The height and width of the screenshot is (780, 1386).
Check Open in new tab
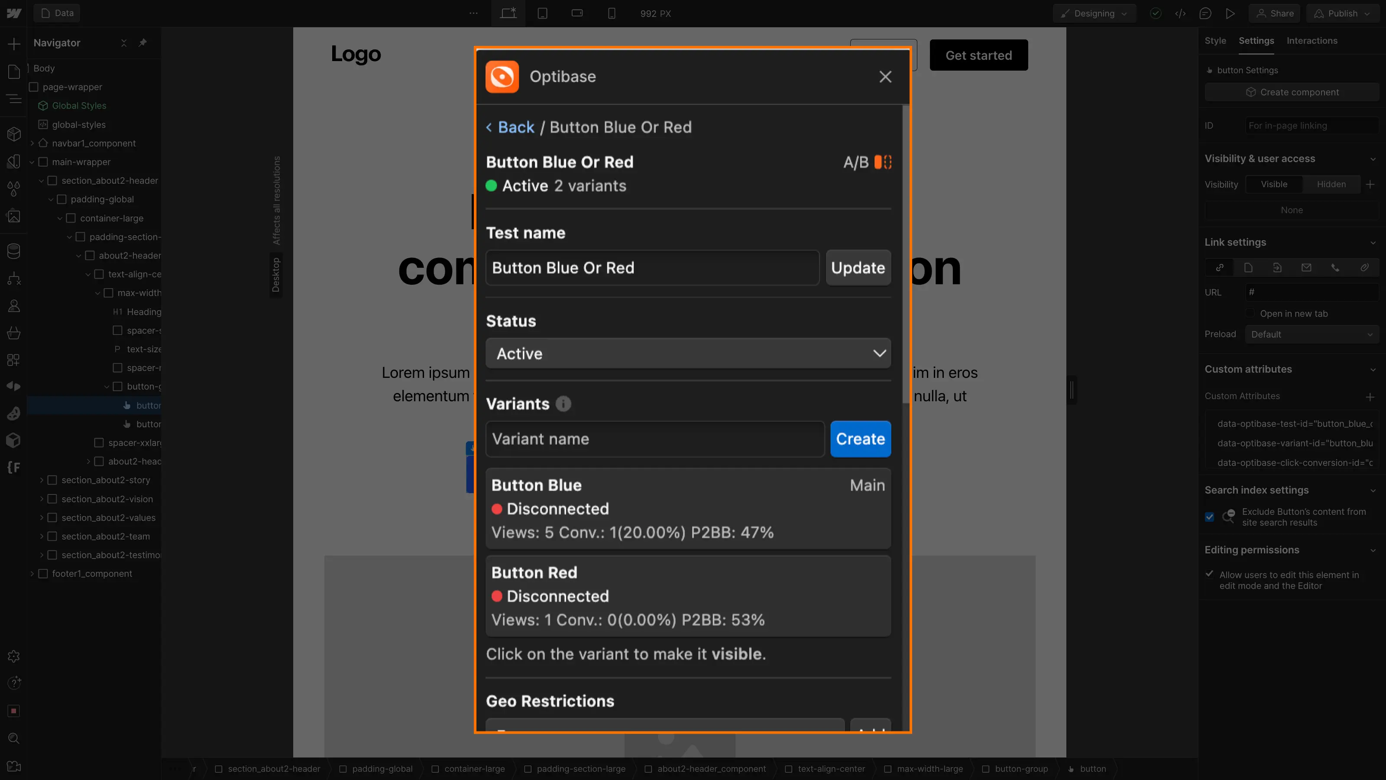[1250, 313]
